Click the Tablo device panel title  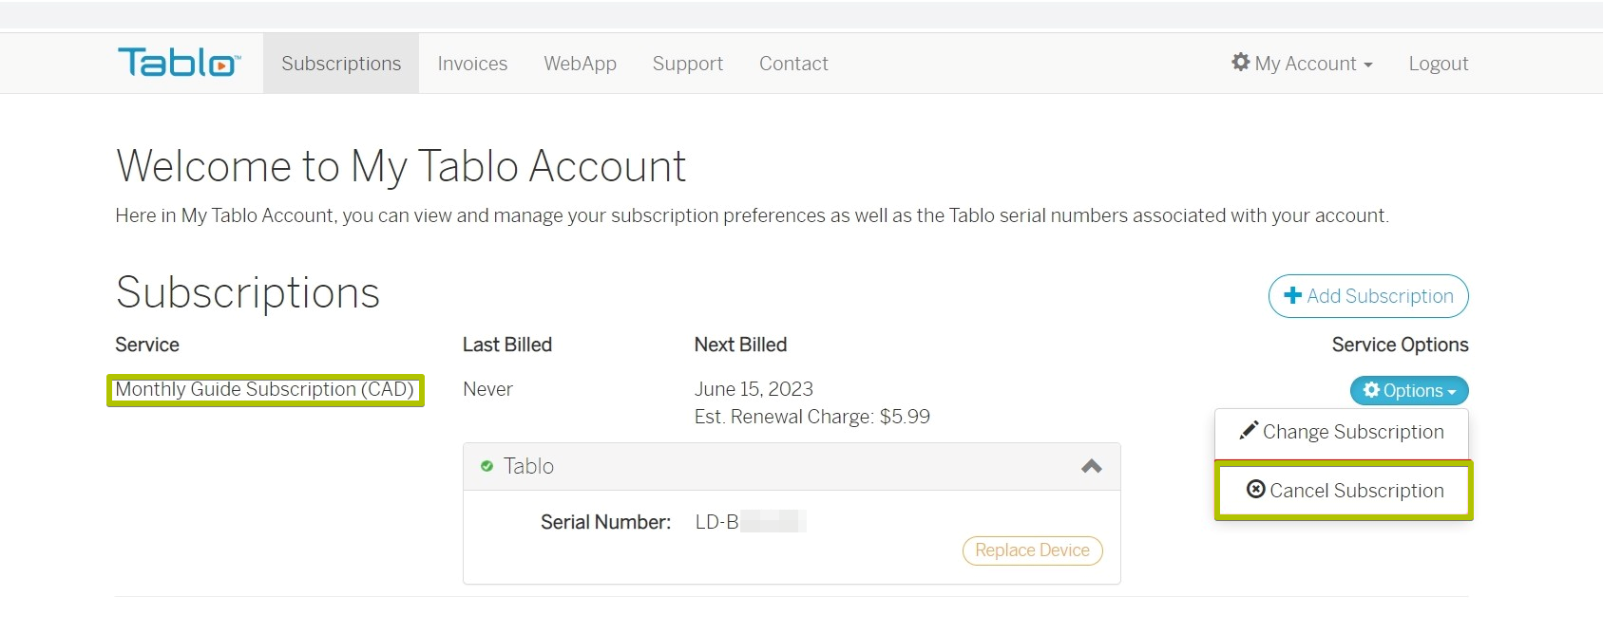528,466
